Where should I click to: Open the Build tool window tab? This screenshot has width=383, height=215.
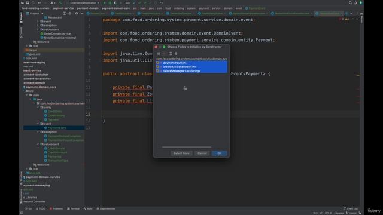(x=88, y=209)
